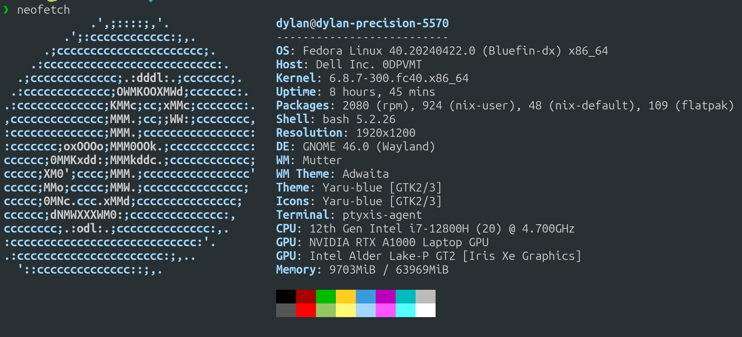This screenshot has width=742, height=337.
Task: Choose the bright red color swatch
Action: click(306, 310)
